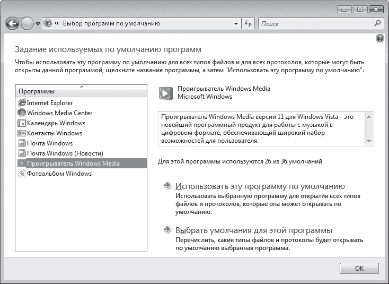Click the Почта Windows mail icon
The width and height of the screenshot is (389, 284).
[x=22, y=143]
